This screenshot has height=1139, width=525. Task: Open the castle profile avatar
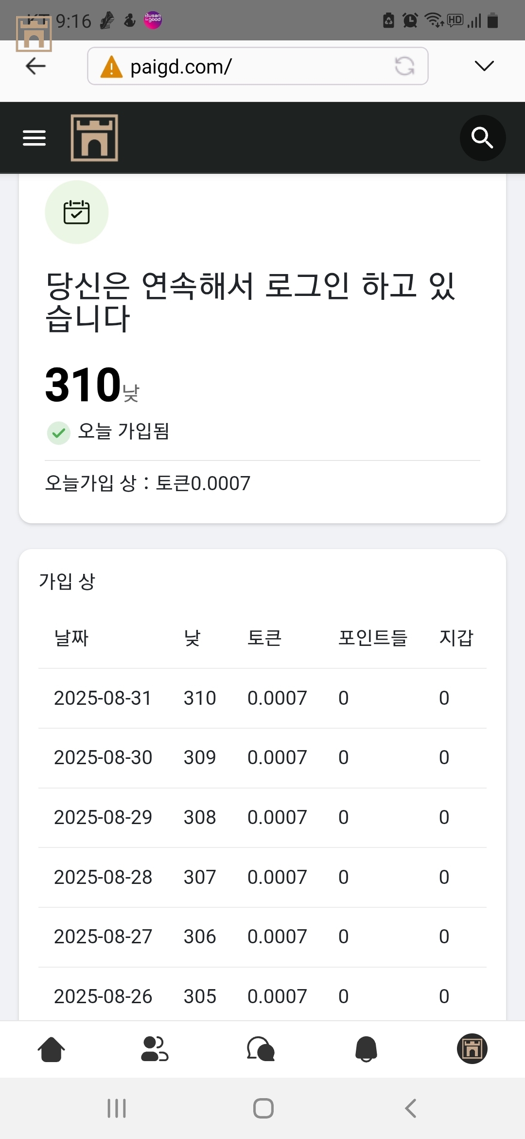[472, 1048]
